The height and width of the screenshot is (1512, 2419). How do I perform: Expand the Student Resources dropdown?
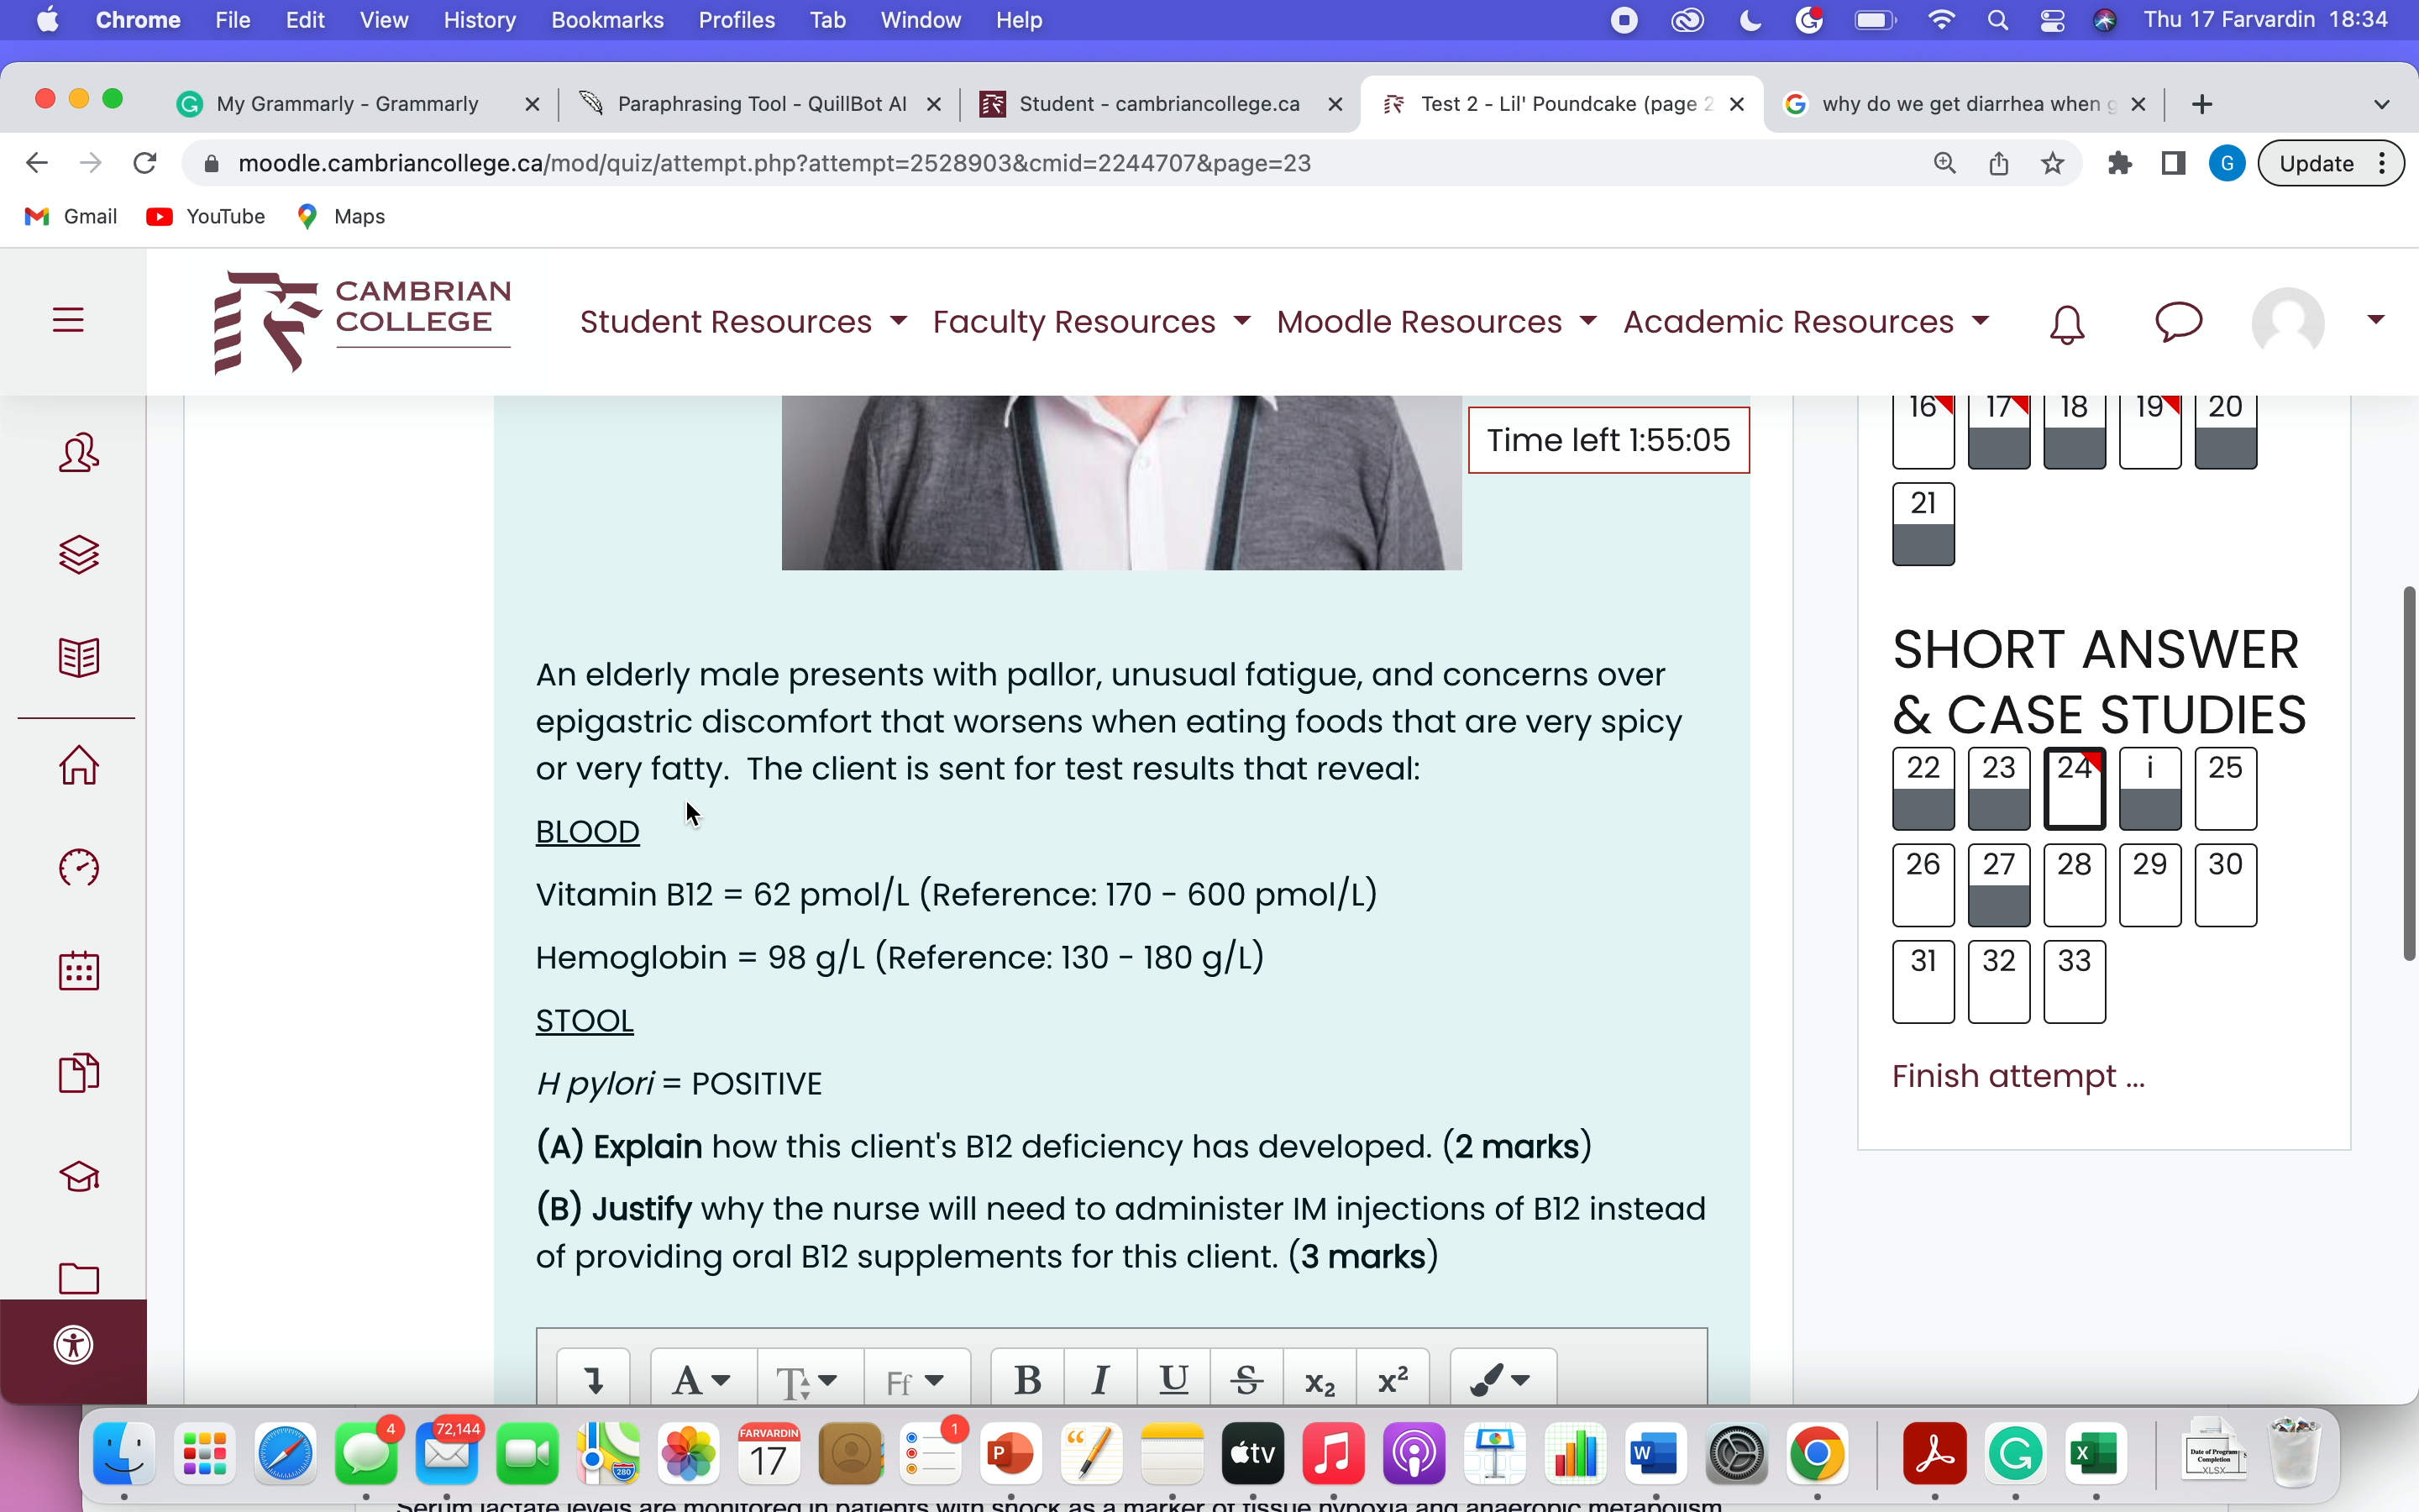coord(740,321)
